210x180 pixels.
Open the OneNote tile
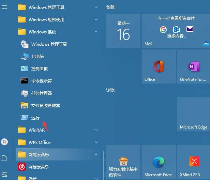tap(193, 66)
